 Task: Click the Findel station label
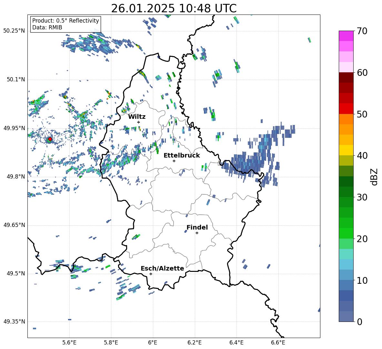(197, 227)
